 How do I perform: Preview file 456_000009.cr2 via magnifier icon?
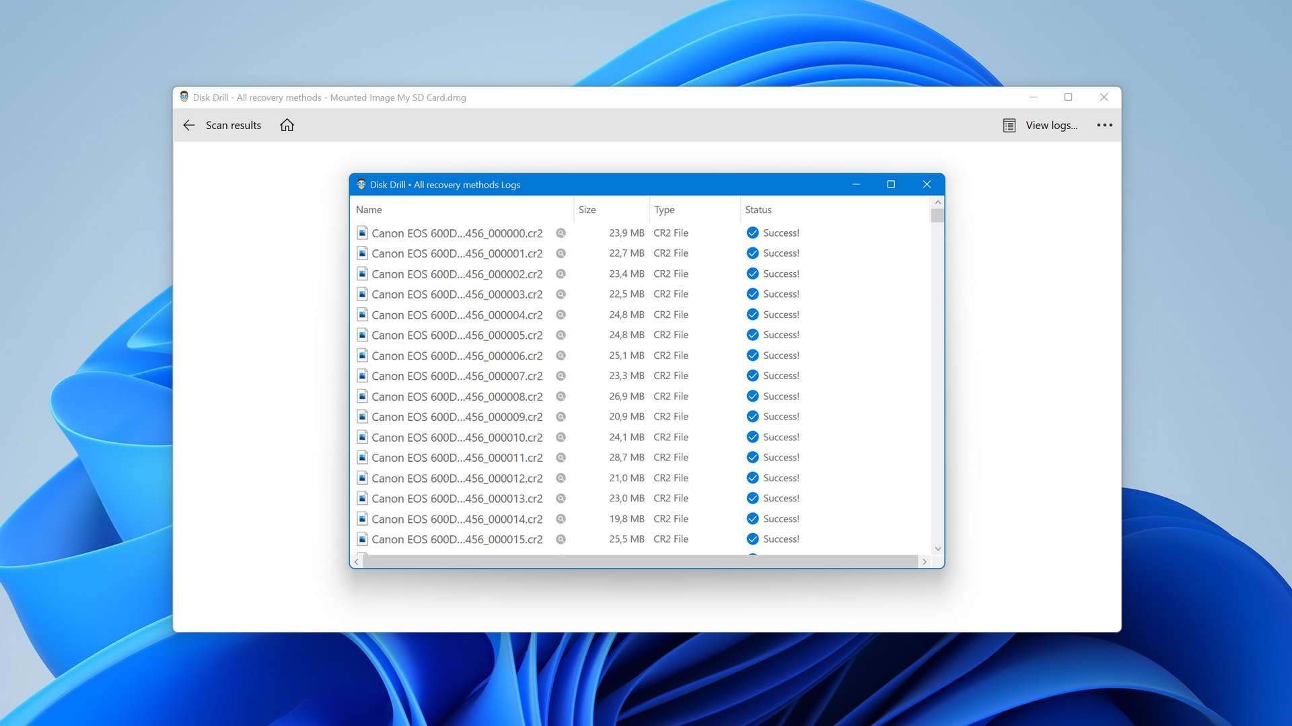click(x=561, y=417)
